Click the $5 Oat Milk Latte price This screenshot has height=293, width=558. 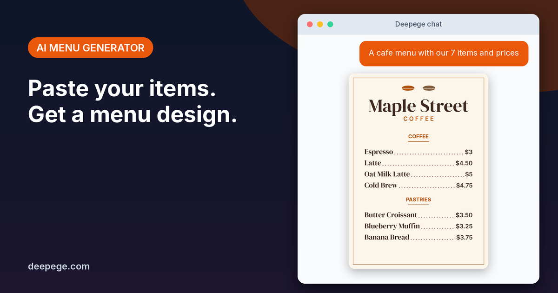tap(469, 174)
